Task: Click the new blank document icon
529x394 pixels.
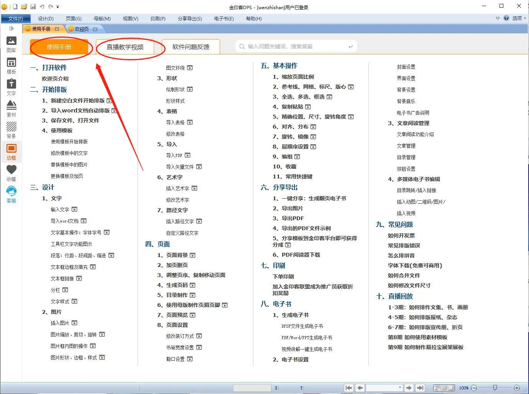Action: click(15, 7)
